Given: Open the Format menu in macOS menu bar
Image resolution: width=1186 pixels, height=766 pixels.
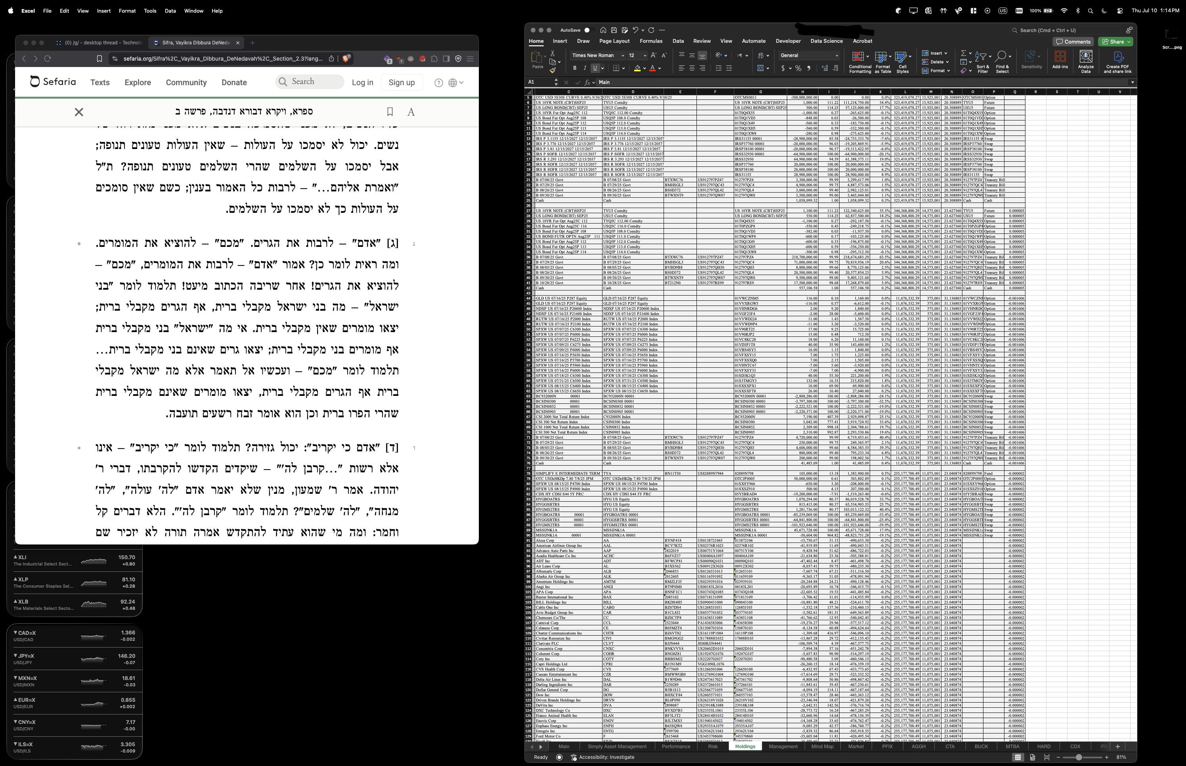Looking at the screenshot, I should point(127,10).
